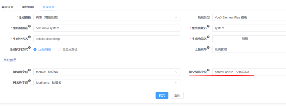286x106 pixels.
Task: Click help icon beside 生成代码方式 label
Action: pyautogui.click(x=29, y=48)
